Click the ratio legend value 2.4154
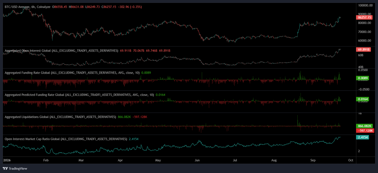The image size is (378, 173). (x=134, y=139)
